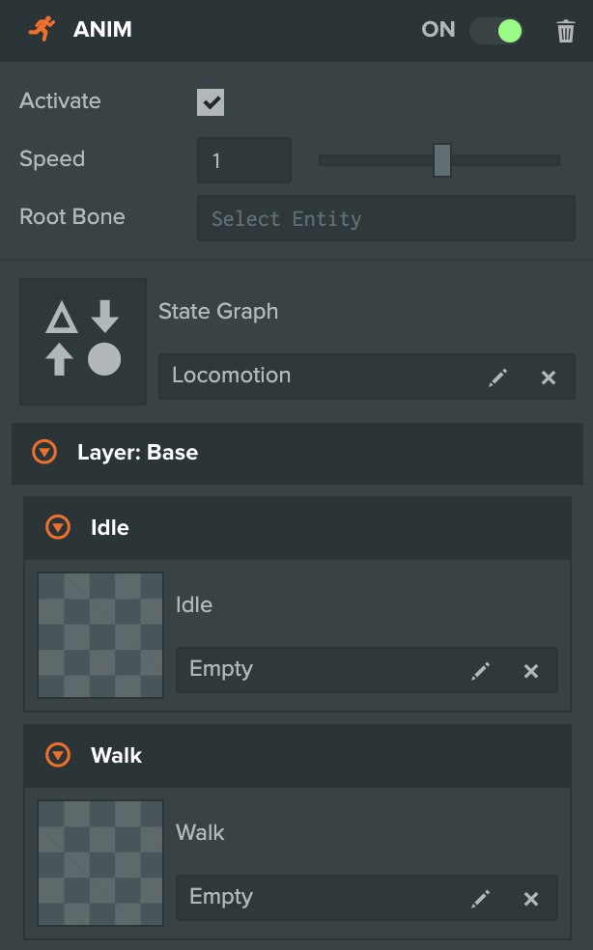Edit the Idle animation slot with pencil icon

point(481,670)
